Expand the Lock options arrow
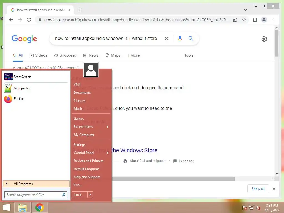The width and height of the screenshot is (284, 213). point(90,195)
